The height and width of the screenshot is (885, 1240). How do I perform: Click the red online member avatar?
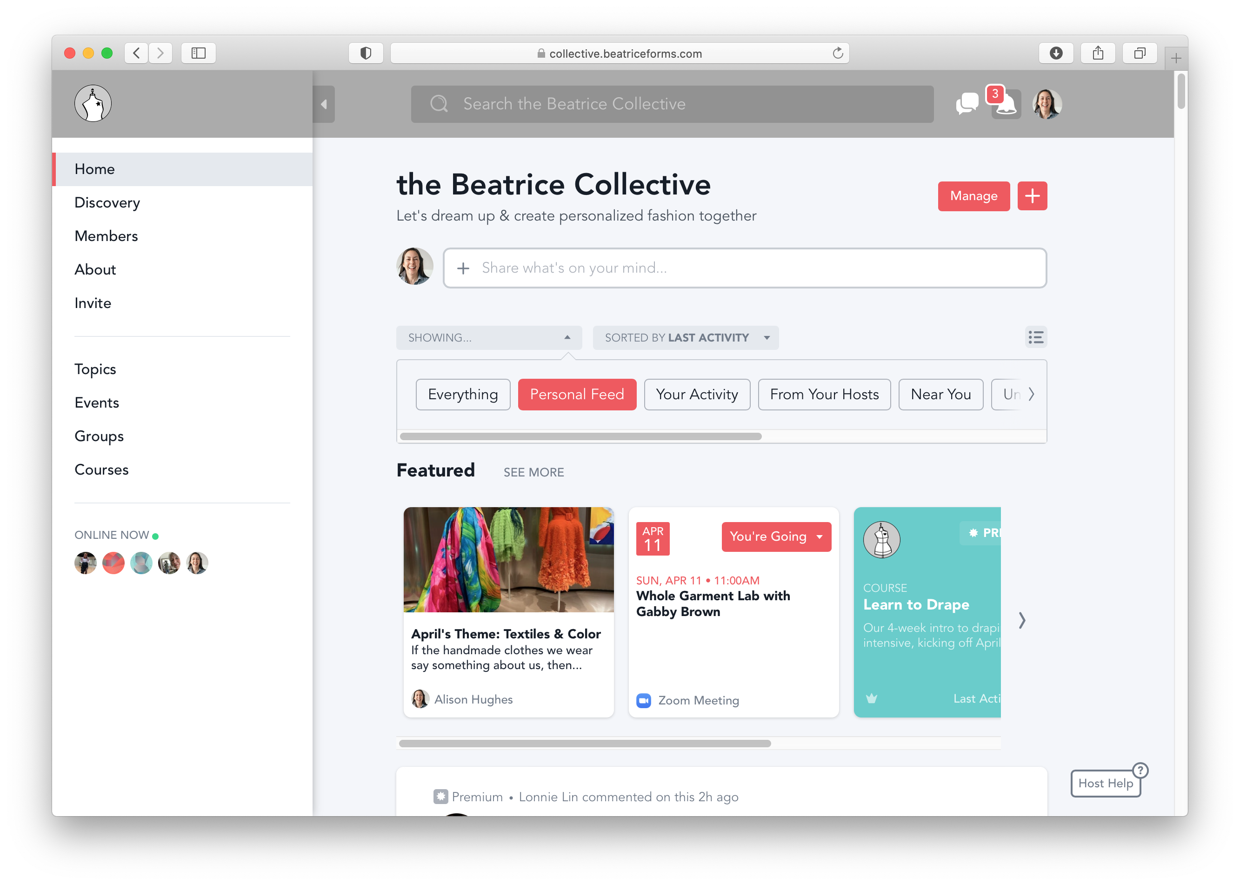click(113, 563)
